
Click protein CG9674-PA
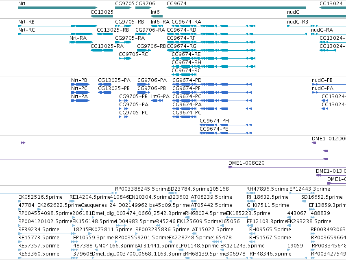pyautogui.click(x=187, y=105)
